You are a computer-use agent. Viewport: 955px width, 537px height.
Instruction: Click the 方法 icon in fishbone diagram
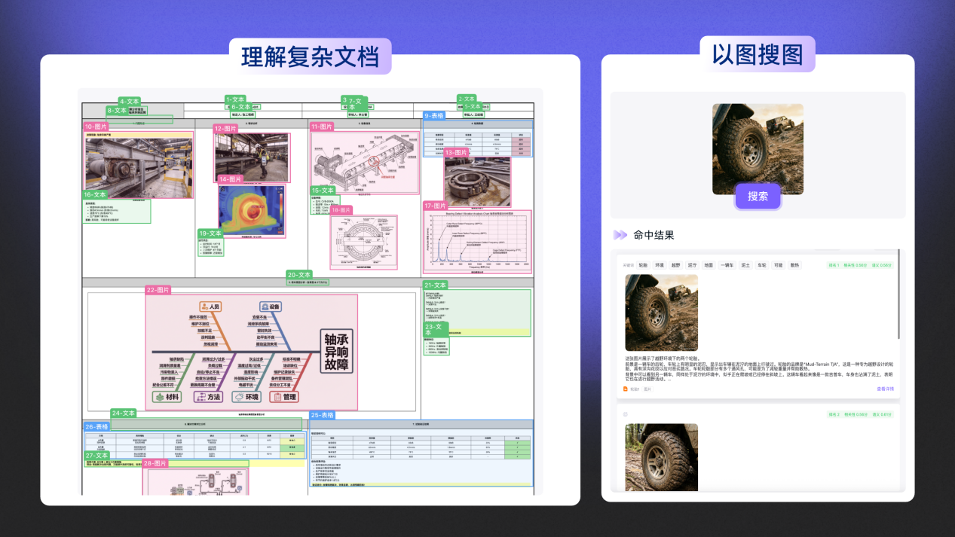click(x=199, y=397)
